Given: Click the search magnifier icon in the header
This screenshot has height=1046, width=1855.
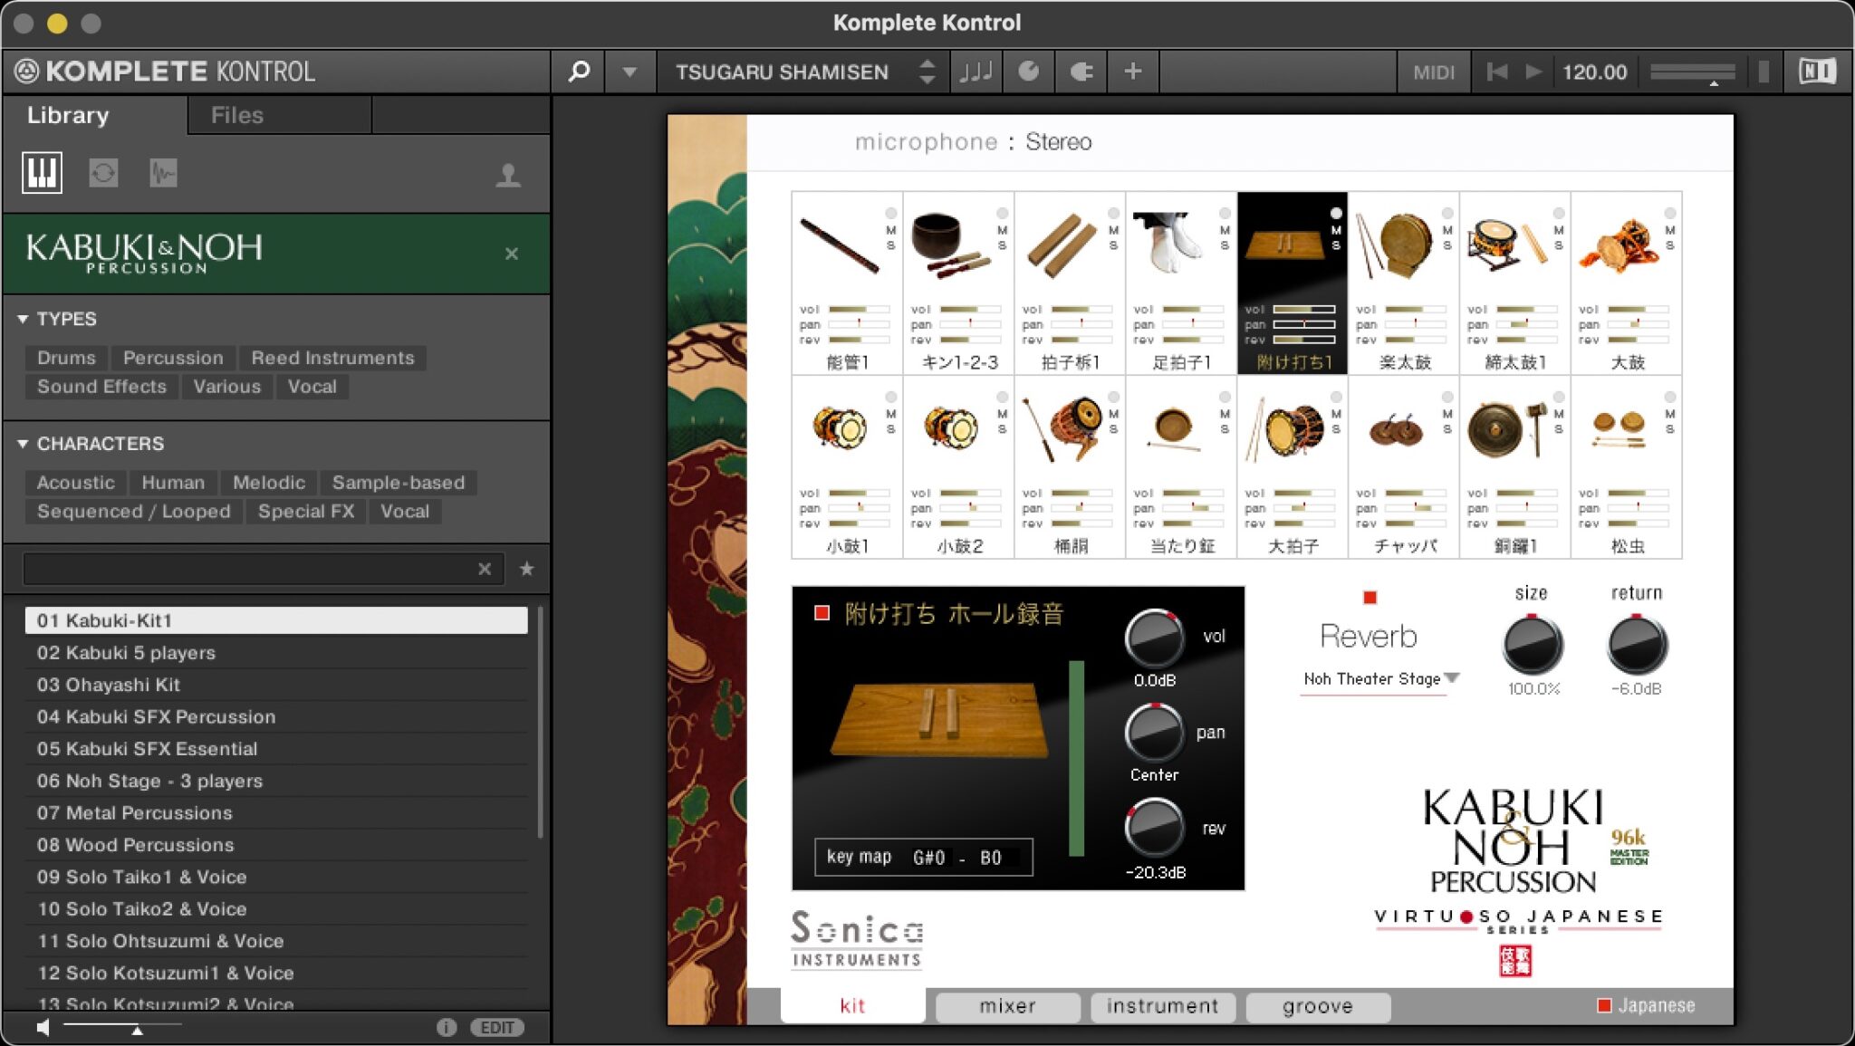Looking at the screenshot, I should (x=580, y=71).
